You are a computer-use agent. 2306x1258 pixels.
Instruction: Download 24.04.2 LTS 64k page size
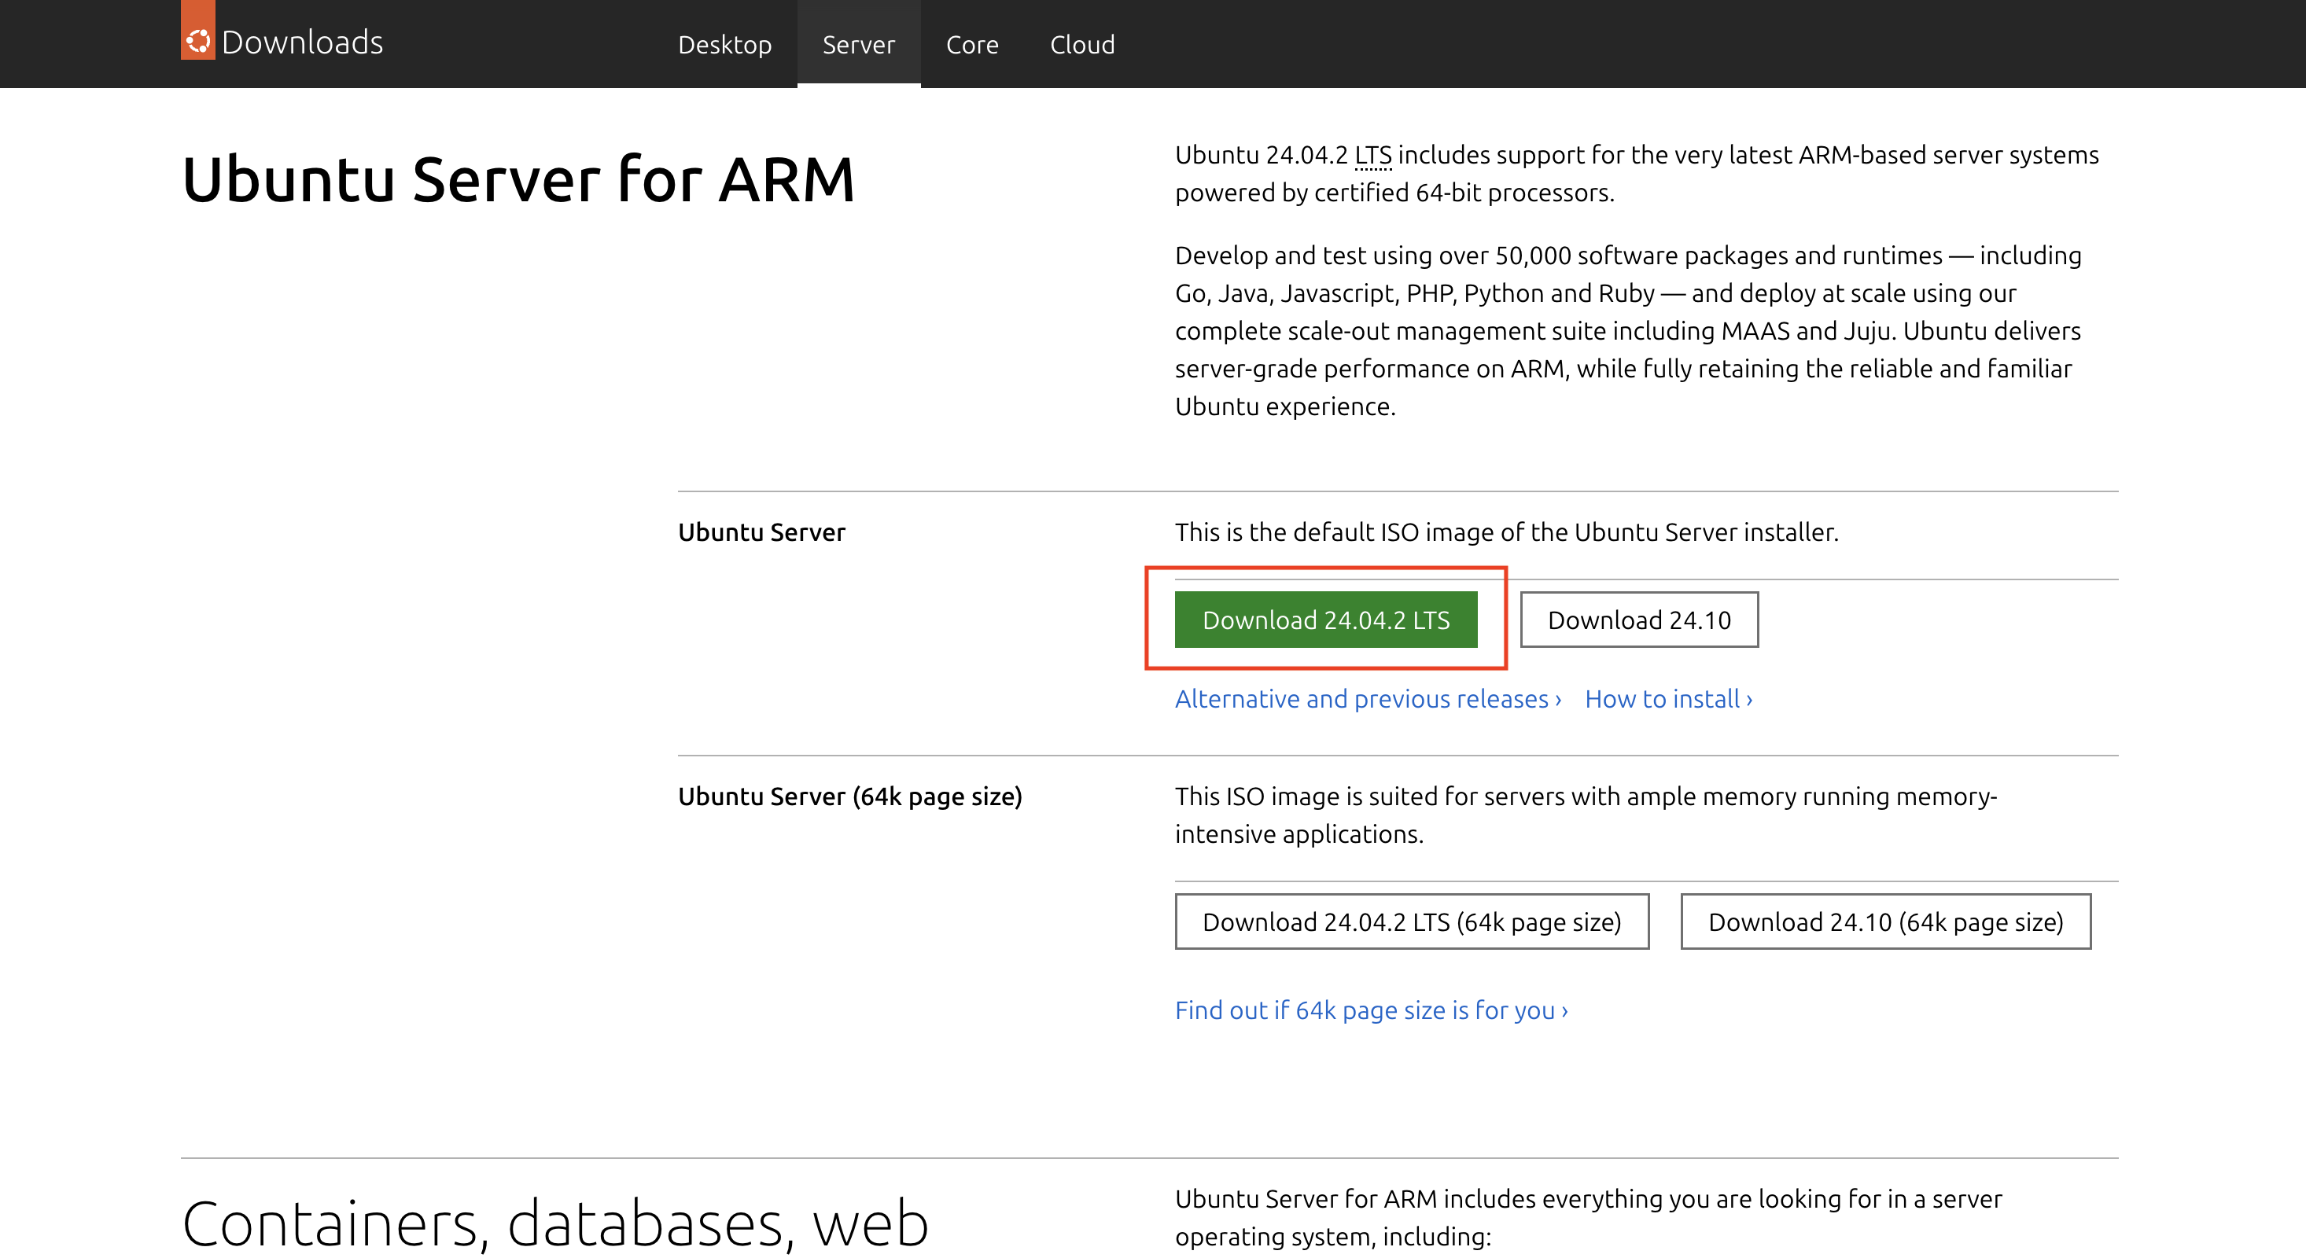pyautogui.click(x=1411, y=921)
